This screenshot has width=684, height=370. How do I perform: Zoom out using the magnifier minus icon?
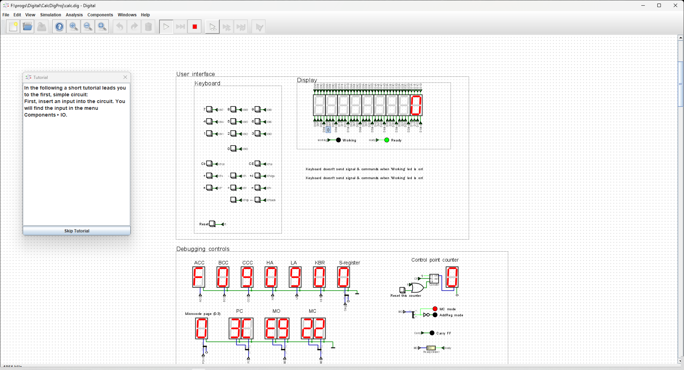(88, 27)
